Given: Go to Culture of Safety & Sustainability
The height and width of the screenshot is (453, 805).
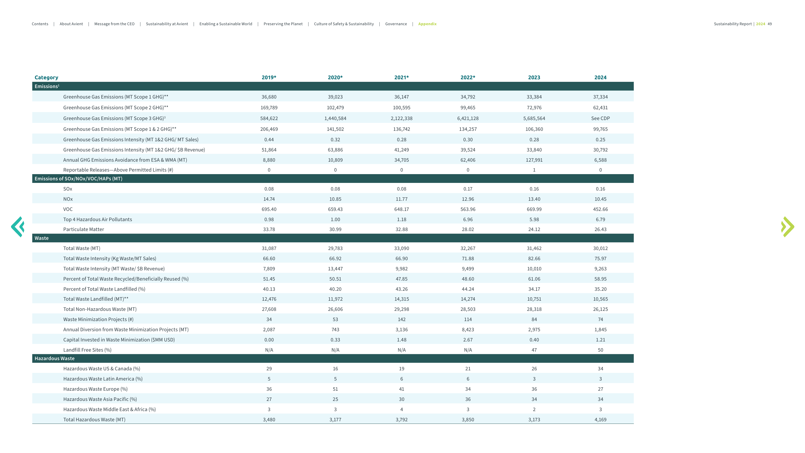Looking at the screenshot, I should coord(344,24).
